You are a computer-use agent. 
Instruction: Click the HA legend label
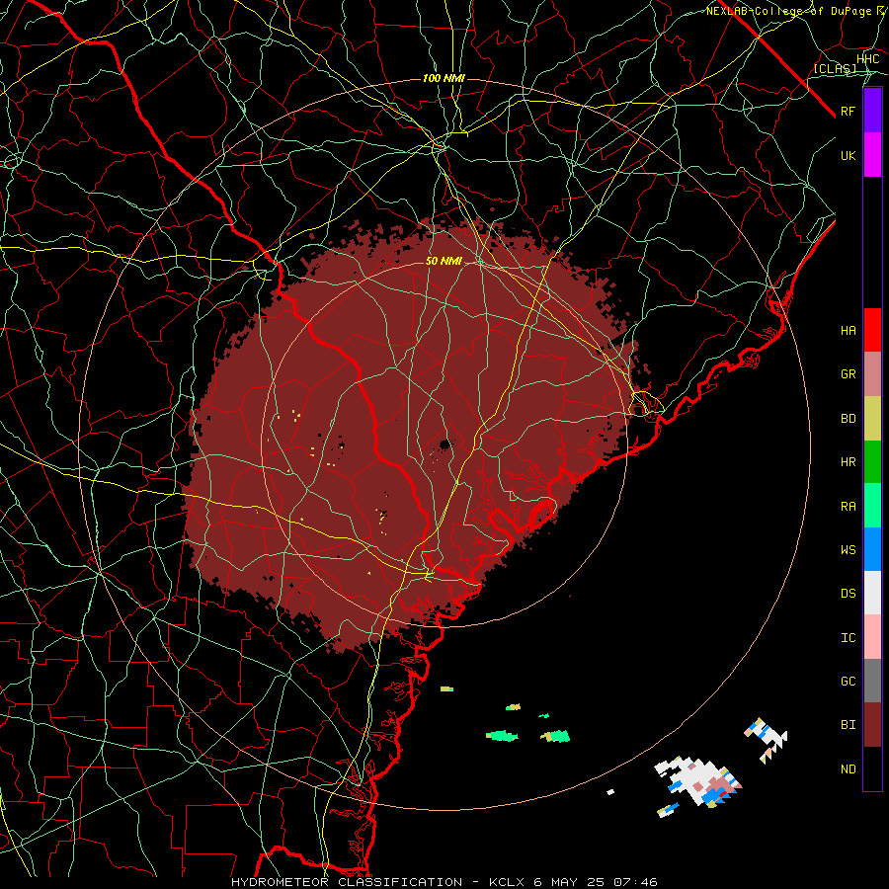(848, 330)
